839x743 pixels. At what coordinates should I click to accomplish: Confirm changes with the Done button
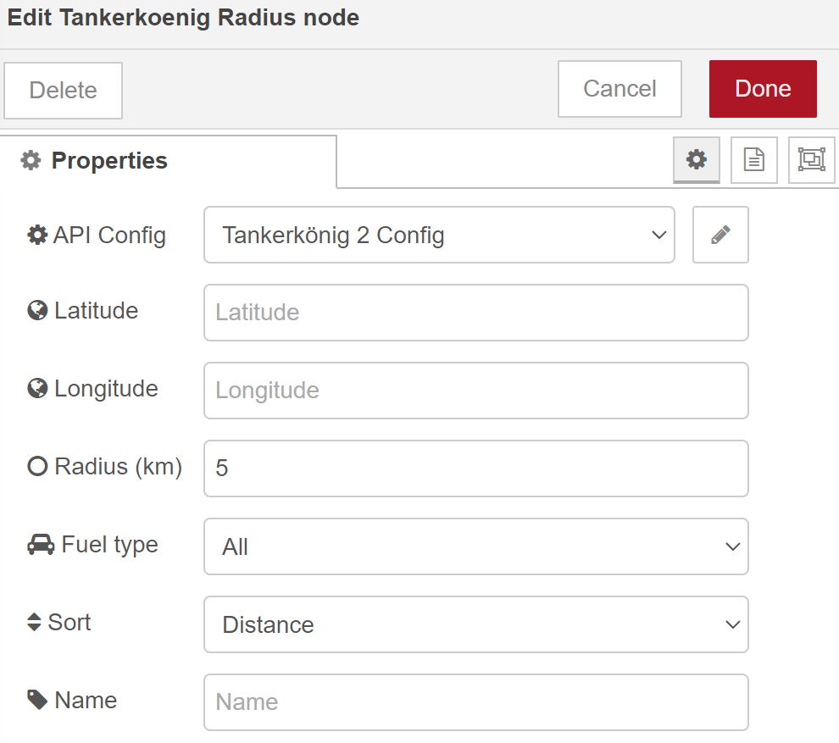(x=763, y=89)
